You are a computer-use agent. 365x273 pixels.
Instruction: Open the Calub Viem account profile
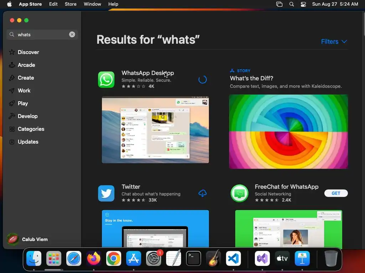pos(27,239)
